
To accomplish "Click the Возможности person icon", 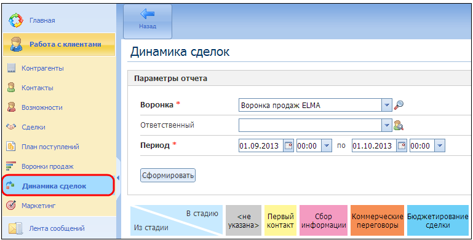I will [x=12, y=107].
